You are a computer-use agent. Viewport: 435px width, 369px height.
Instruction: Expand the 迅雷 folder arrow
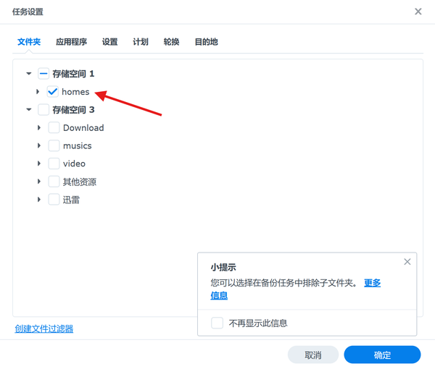pyautogui.click(x=39, y=200)
